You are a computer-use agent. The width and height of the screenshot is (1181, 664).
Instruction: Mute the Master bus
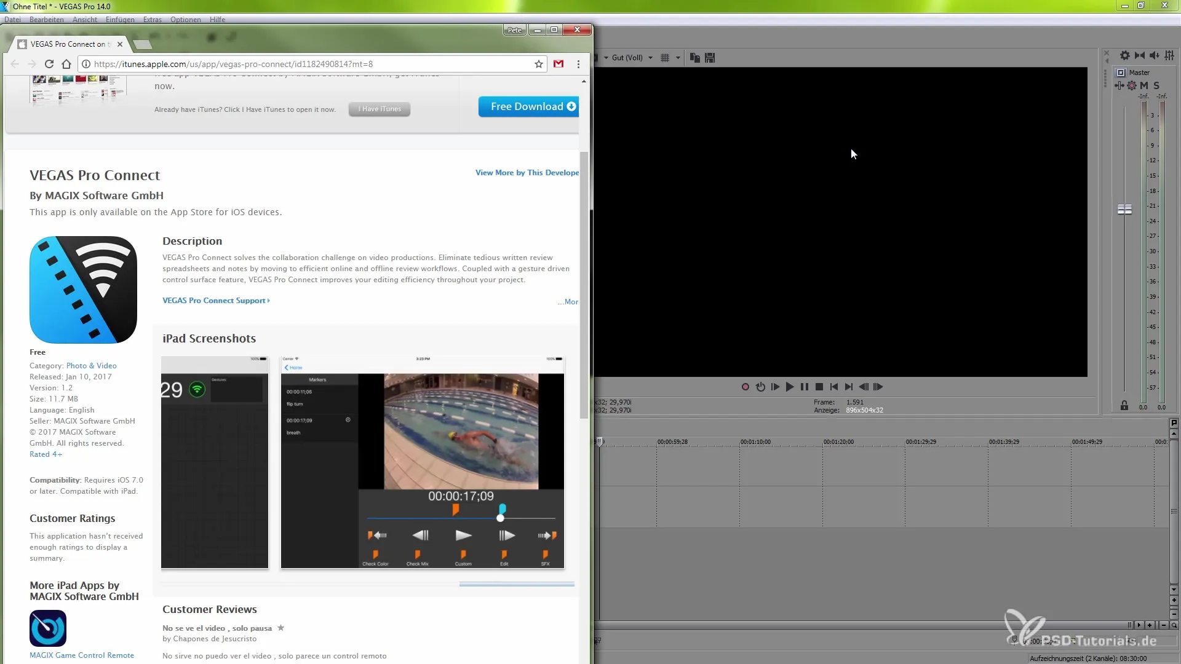(x=1144, y=85)
